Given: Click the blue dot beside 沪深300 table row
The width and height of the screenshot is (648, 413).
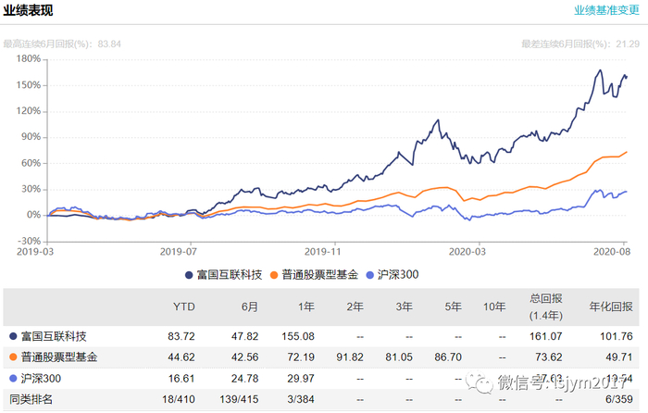Looking at the screenshot, I should coord(11,378).
